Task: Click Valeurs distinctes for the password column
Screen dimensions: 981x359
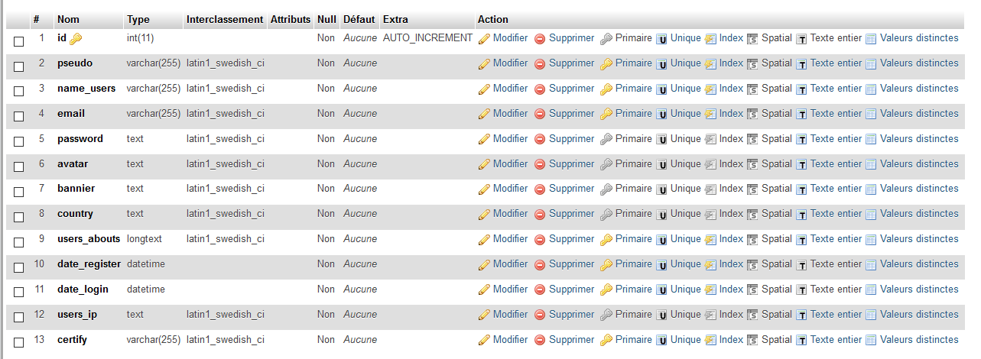Action: [x=919, y=138]
